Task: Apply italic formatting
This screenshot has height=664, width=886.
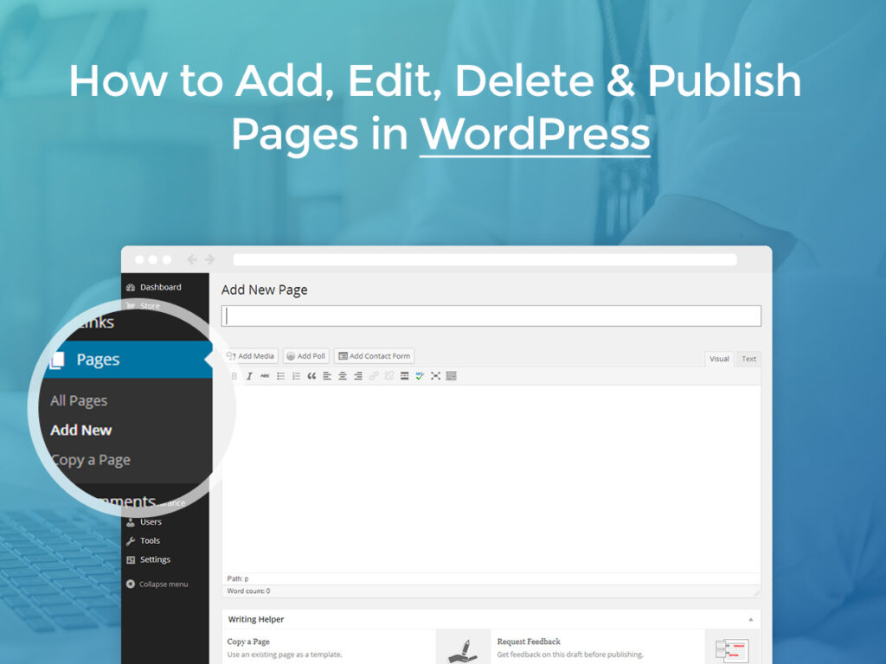Action: [x=249, y=375]
